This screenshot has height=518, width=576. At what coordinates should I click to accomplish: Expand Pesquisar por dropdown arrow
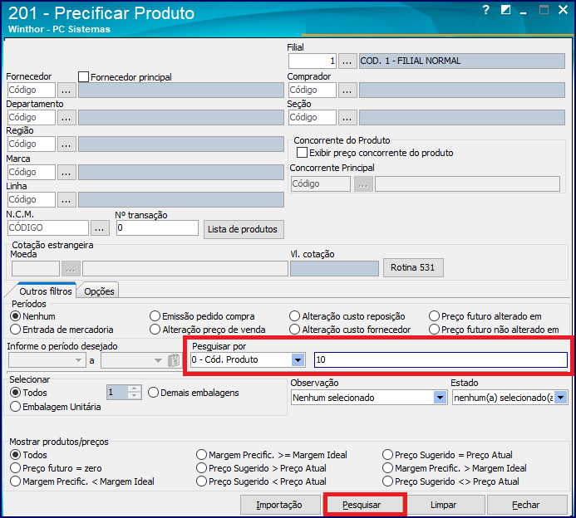click(298, 360)
